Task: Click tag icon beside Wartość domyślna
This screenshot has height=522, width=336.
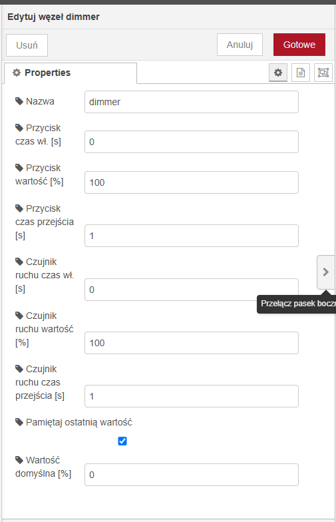Action: coord(19,459)
